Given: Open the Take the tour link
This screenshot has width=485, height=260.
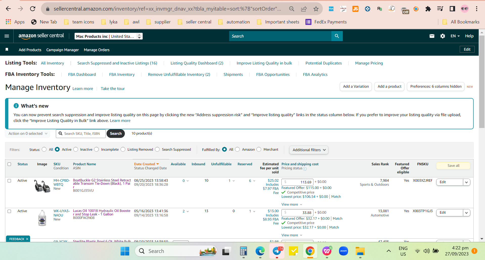Looking at the screenshot, I should (x=113, y=88).
